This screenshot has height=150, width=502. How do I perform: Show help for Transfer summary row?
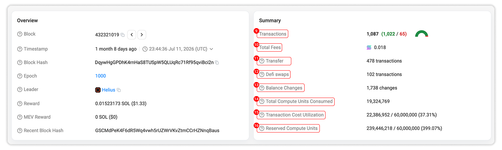(x=262, y=61)
